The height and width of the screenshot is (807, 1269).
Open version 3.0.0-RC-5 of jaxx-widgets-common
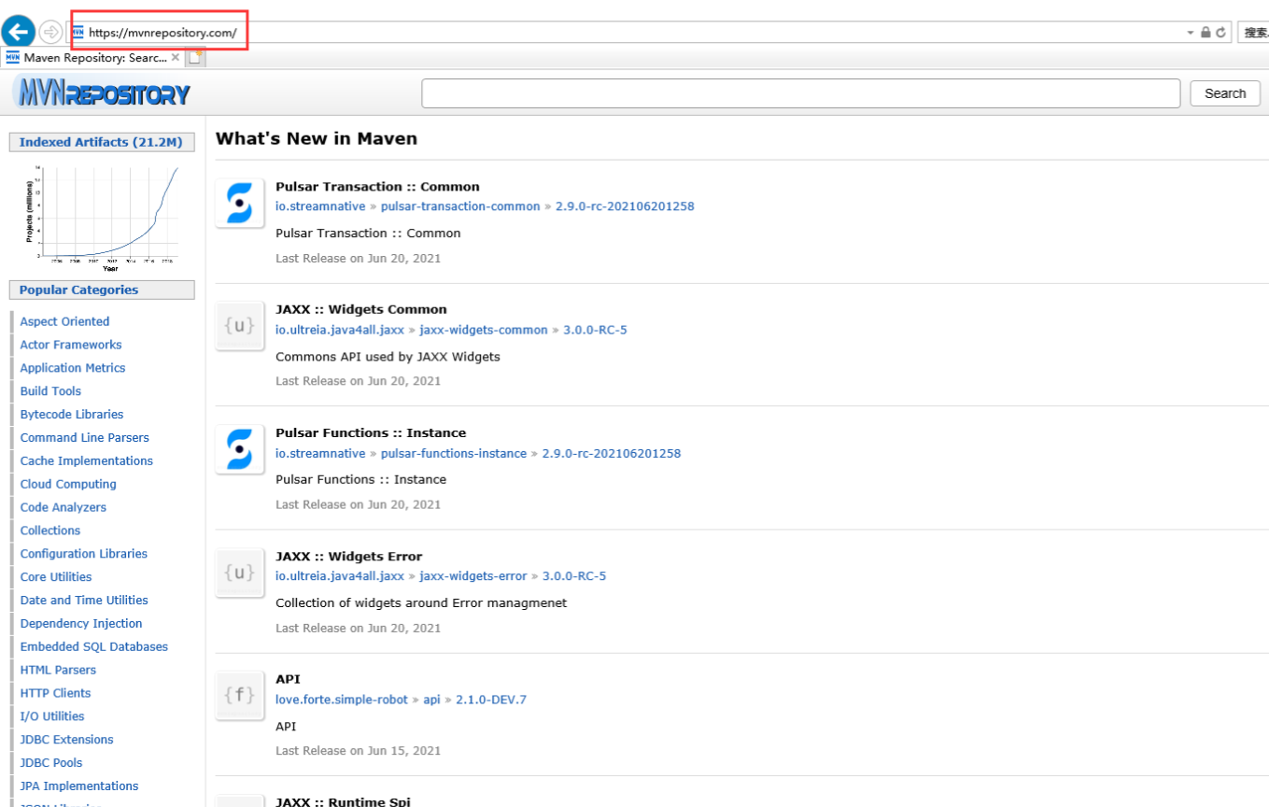pos(595,330)
